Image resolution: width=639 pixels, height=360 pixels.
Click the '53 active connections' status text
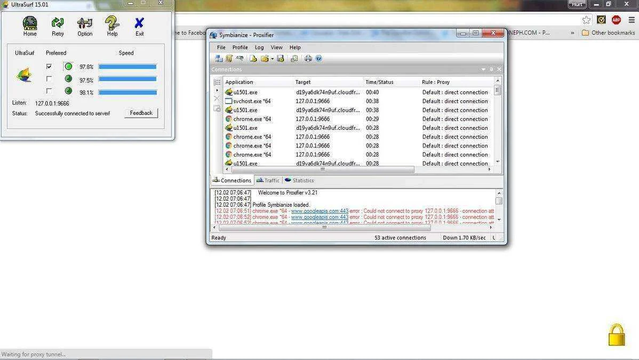tap(400, 238)
